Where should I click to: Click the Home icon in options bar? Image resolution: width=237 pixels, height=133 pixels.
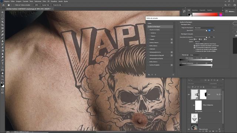point(3,5)
